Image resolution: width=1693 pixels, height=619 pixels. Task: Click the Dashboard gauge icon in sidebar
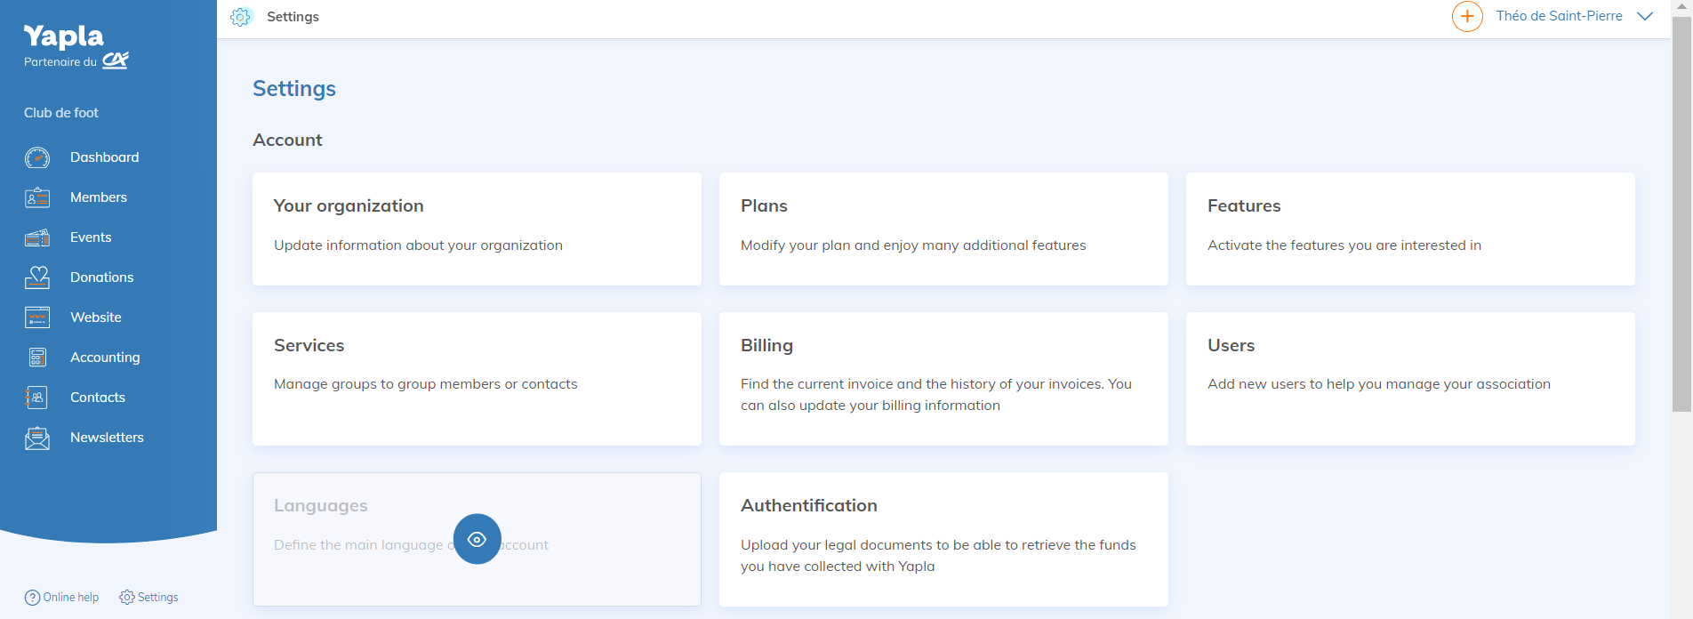pyautogui.click(x=37, y=157)
